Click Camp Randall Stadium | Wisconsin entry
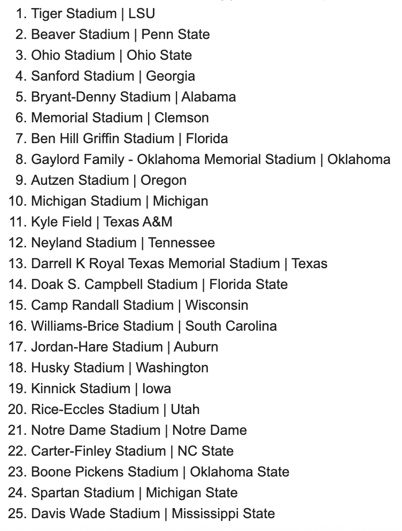 tap(140, 306)
